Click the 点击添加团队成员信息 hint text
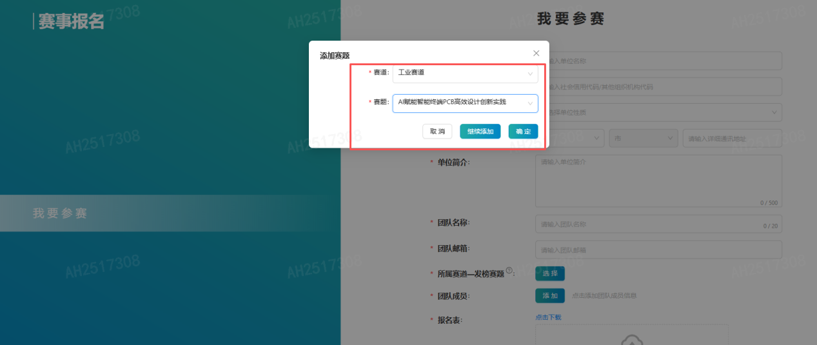Image resolution: width=817 pixels, height=345 pixels. pyautogui.click(x=604, y=296)
